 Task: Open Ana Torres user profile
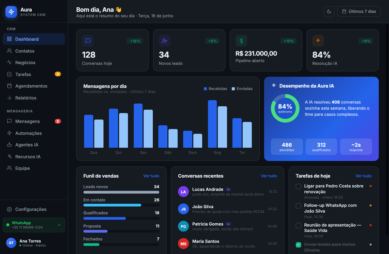click(34, 243)
